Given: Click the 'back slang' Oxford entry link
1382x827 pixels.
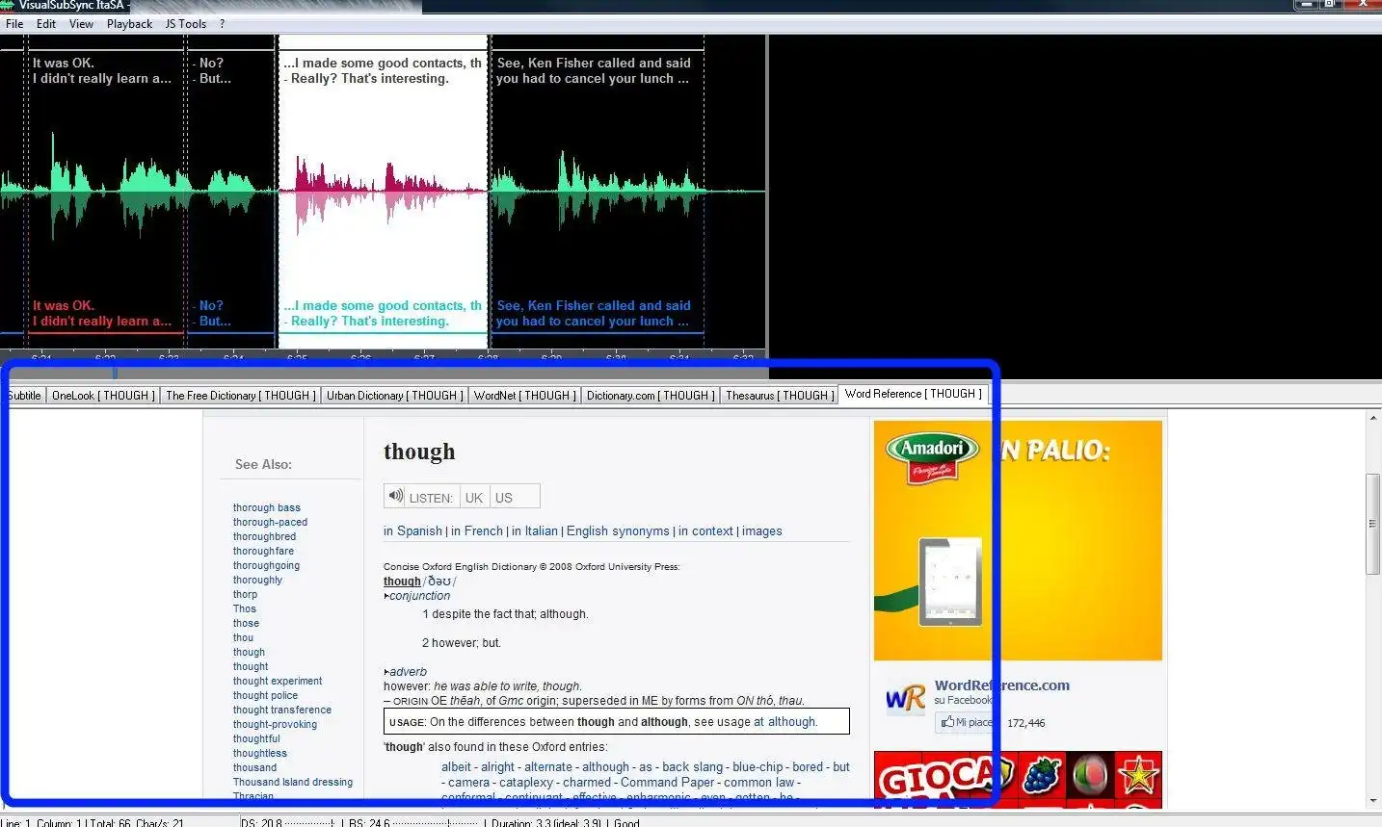Looking at the screenshot, I should 692,766.
